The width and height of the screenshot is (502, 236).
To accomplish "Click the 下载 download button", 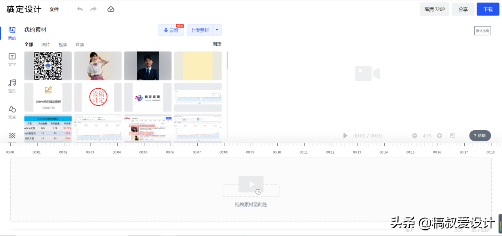I will 488,9.
